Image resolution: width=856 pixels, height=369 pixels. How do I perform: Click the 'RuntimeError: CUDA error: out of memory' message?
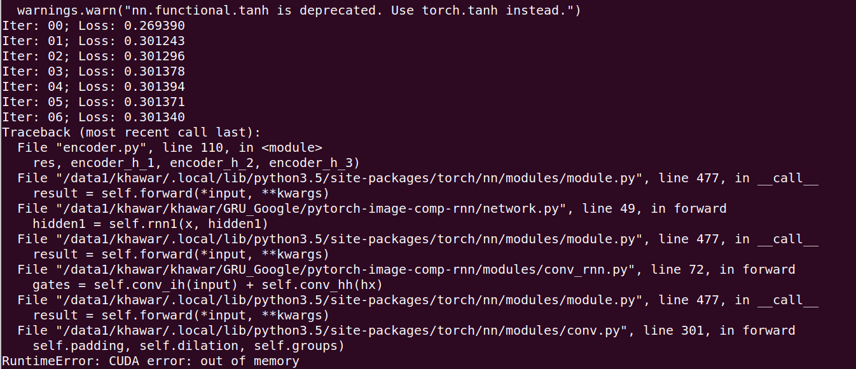point(151,361)
